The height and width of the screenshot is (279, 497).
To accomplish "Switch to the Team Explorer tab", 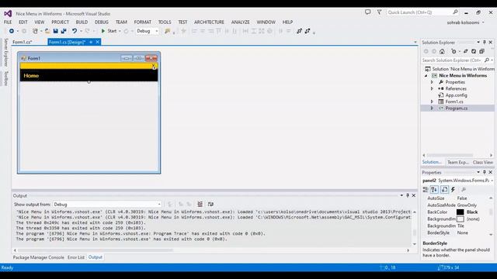I will [x=457, y=162].
